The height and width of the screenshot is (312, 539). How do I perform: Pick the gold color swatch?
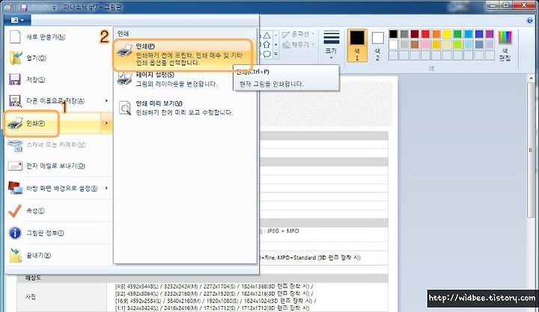coord(436,44)
